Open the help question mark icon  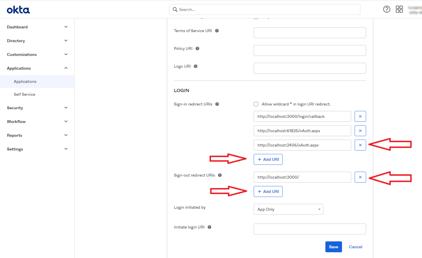coord(386,9)
